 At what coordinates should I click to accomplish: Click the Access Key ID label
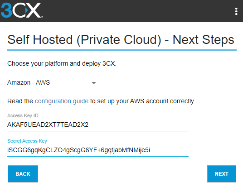coord(23,115)
